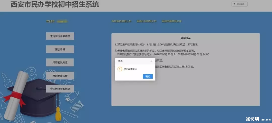The width and height of the screenshot is (272, 123).
Task: Click the 温馨提示 heading in the notice panel
Action: tap(185, 38)
